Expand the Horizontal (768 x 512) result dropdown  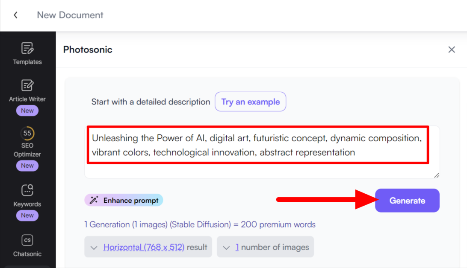point(148,247)
